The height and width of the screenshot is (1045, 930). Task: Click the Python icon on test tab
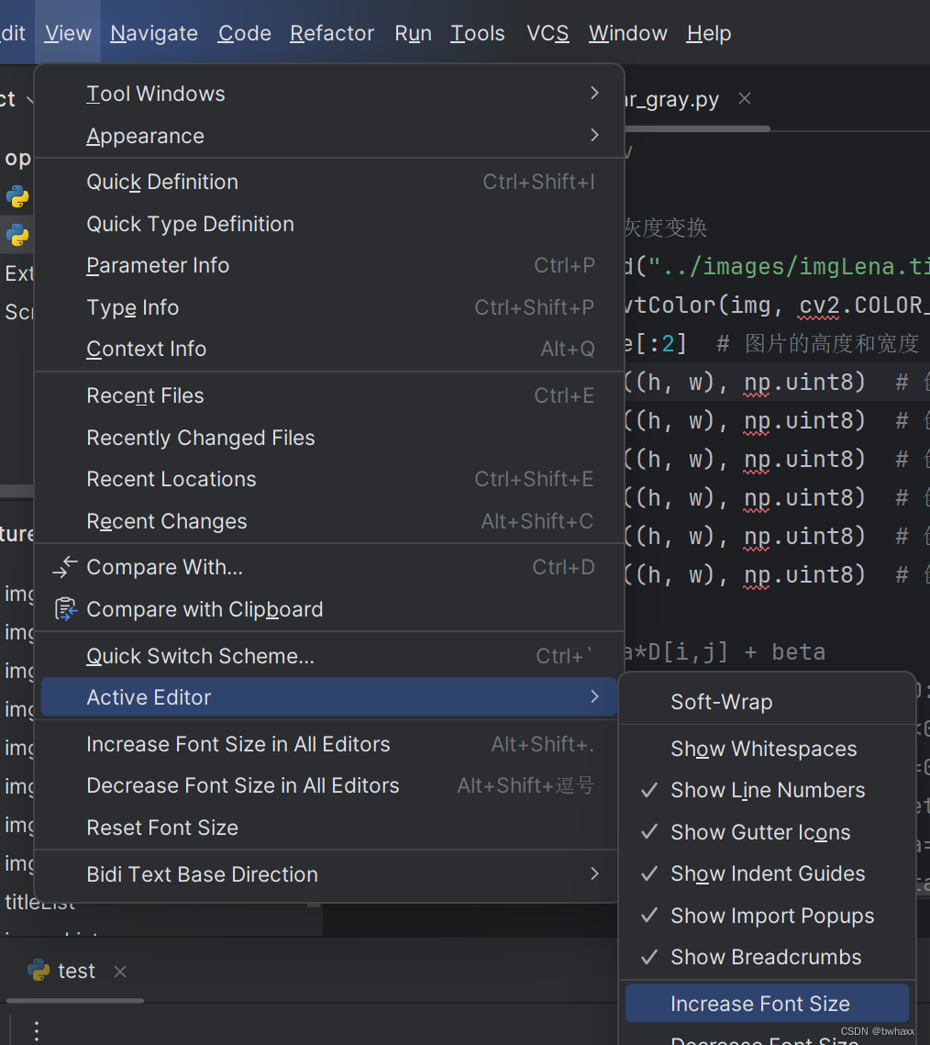[x=39, y=971]
